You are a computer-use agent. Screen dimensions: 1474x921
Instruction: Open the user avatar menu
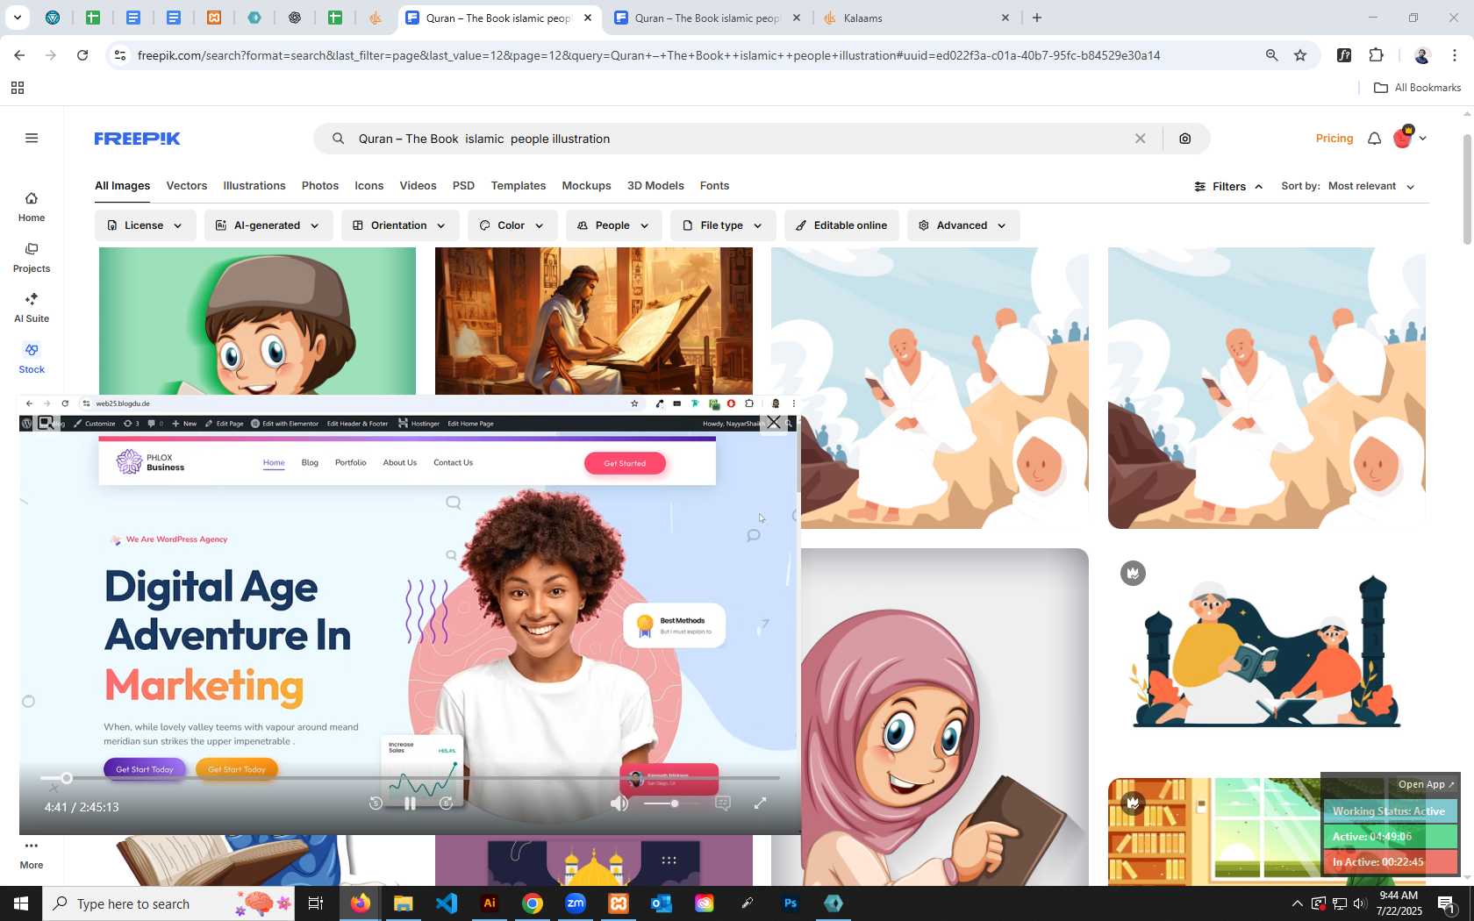(1409, 138)
